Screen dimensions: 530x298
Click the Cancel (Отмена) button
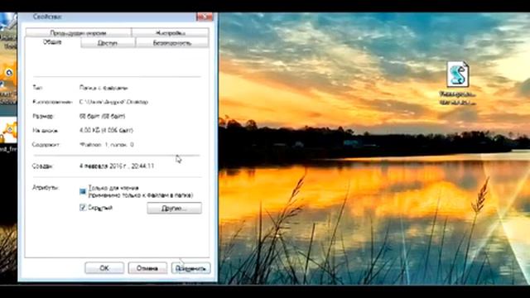(x=147, y=268)
